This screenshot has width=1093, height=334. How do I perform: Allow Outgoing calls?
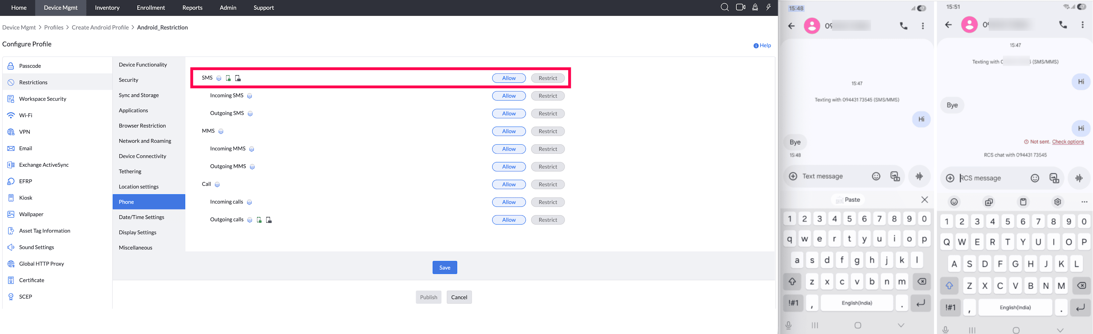tap(509, 220)
